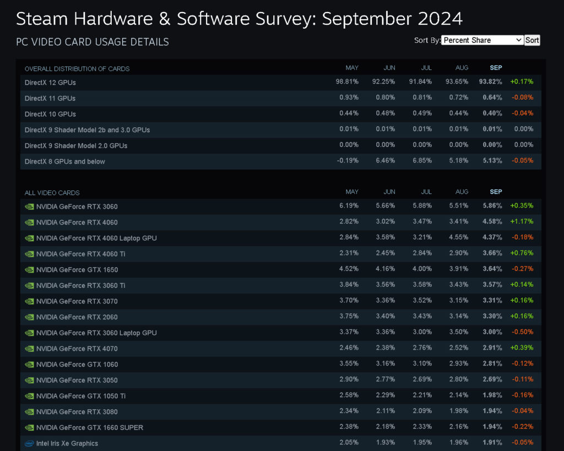Click Intel Iris Xe Graphics name

click(x=67, y=444)
